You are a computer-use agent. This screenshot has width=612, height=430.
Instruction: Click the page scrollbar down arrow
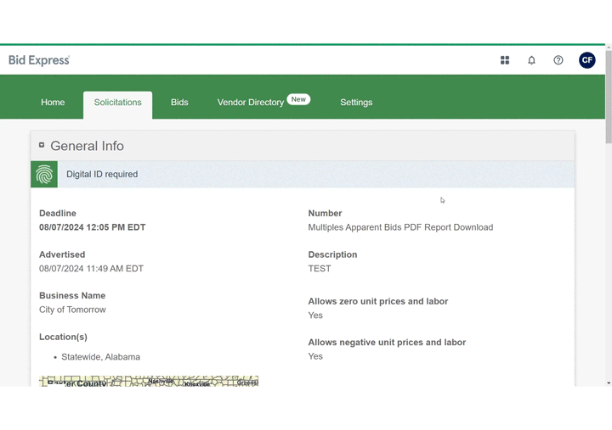pyautogui.click(x=608, y=383)
